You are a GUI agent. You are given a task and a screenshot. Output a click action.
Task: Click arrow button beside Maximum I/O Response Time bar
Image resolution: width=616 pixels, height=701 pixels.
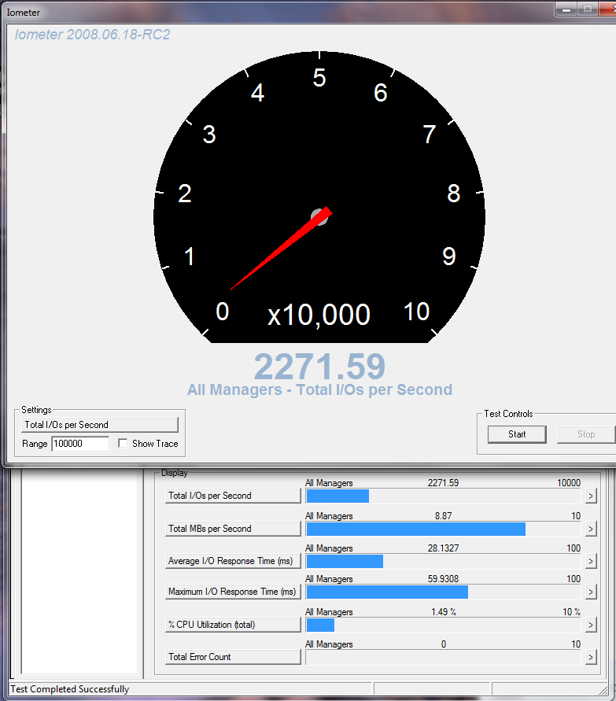591,592
